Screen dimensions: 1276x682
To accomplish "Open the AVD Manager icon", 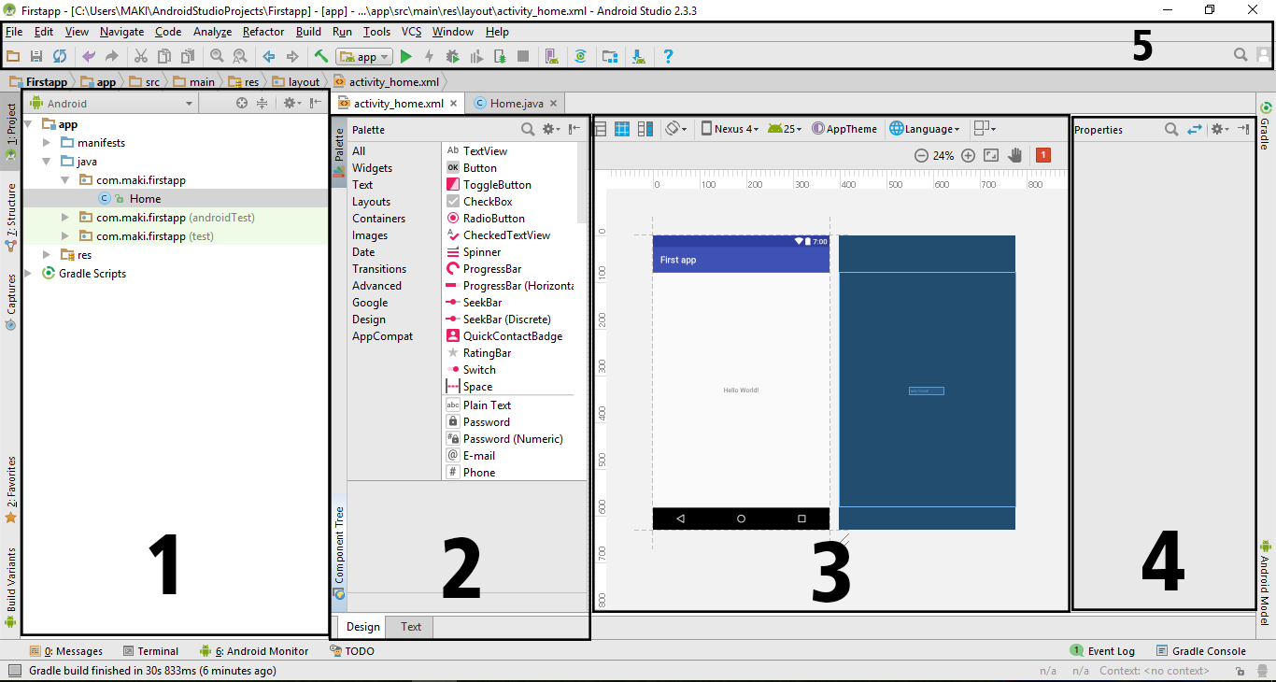I will pos(551,56).
